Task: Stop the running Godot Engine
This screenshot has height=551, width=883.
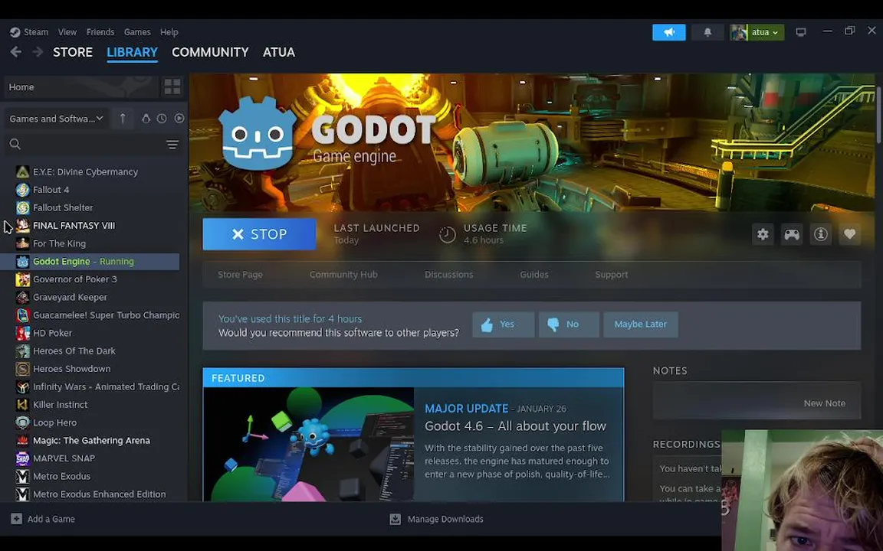Action: (259, 234)
